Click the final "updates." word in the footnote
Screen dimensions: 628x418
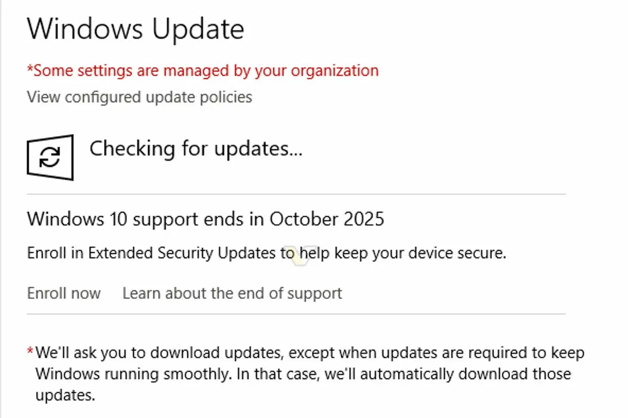[x=65, y=395]
